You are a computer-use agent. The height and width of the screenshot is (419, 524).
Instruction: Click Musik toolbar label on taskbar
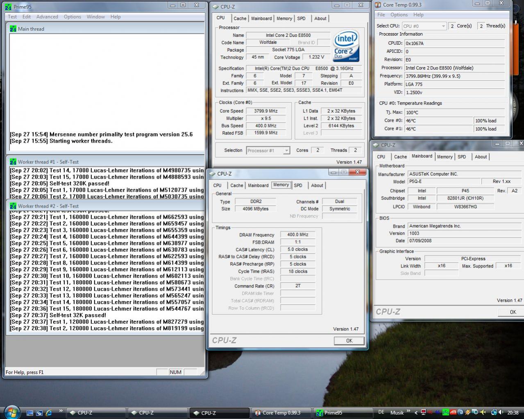397,413
